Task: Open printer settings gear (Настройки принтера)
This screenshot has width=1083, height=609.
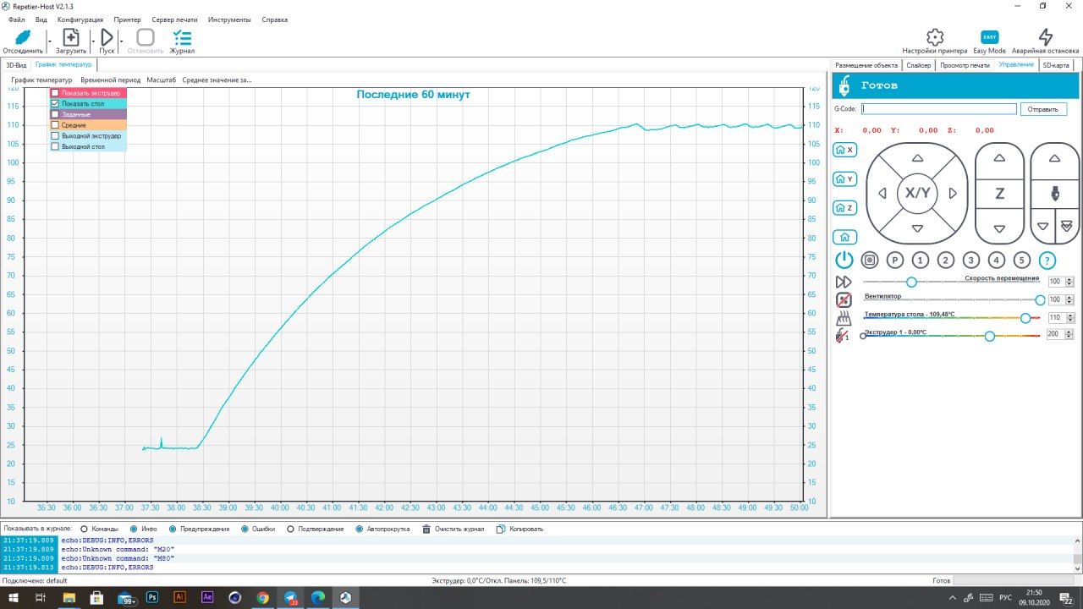Action: [935, 37]
